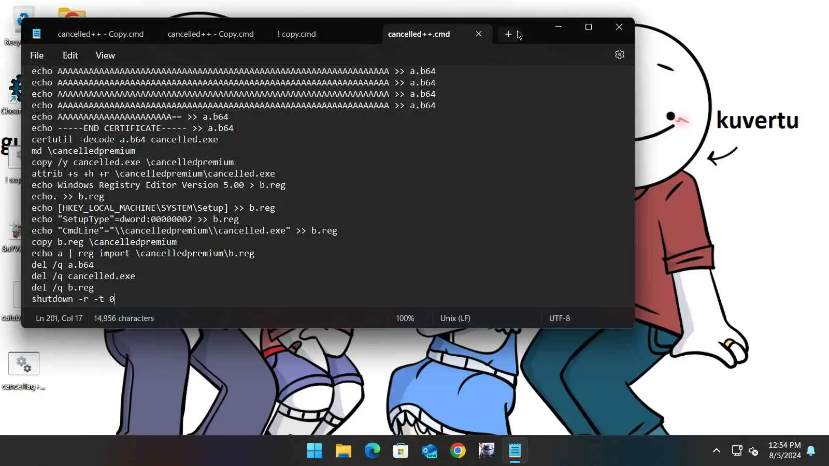Image resolution: width=829 pixels, height=466 pixels.
Task: Open the File menu
Action: [37, 55]
